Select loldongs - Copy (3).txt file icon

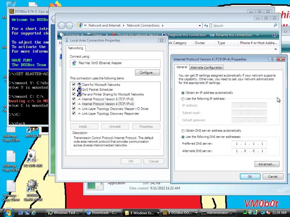click(11, 134)
